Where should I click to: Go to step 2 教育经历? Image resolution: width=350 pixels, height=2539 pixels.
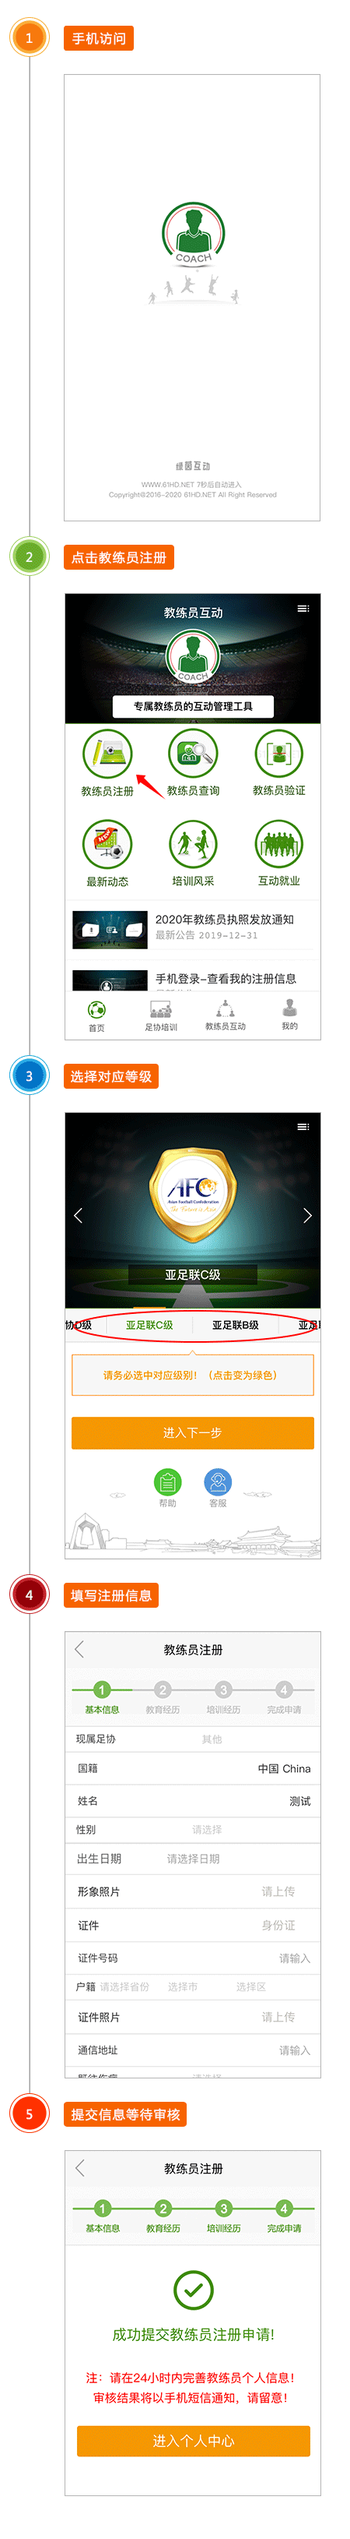163,1694
